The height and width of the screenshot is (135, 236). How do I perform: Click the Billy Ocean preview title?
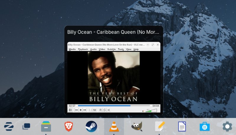pyautogui.click(x=113, y=32)
